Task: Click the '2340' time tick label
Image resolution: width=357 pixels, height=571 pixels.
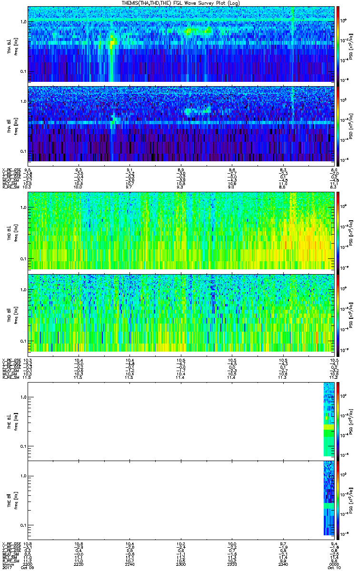Action: click(283, 563)
